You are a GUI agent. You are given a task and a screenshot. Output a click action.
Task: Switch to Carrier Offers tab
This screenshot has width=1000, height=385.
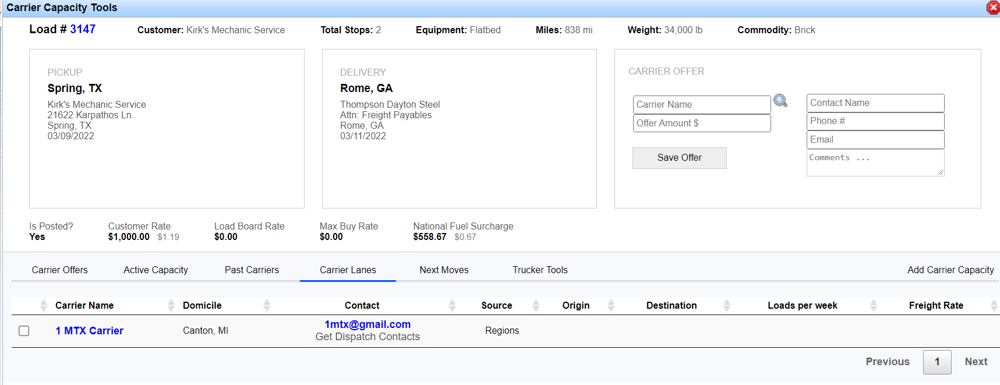pos(59,270)
